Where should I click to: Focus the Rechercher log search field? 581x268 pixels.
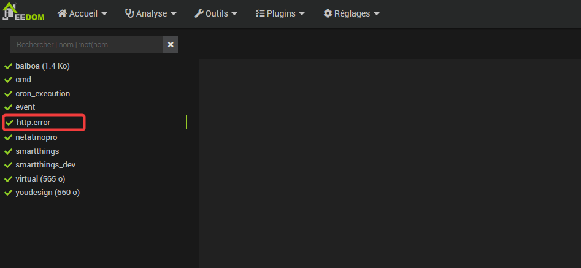click(87, 44)
